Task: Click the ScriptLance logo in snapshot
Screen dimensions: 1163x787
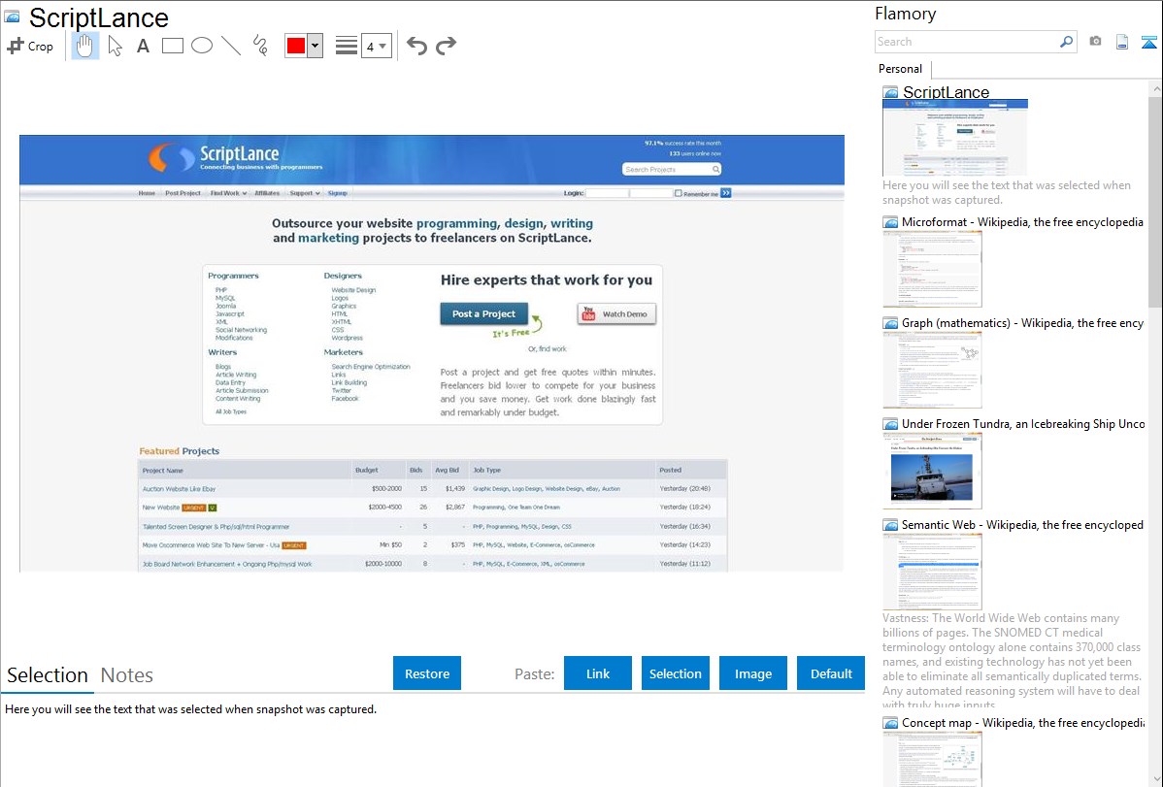Action: [235, 157]
